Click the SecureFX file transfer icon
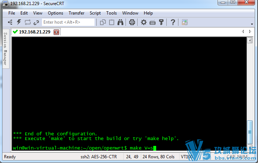Screen dimensions: 258x163 tap(184, 22)
